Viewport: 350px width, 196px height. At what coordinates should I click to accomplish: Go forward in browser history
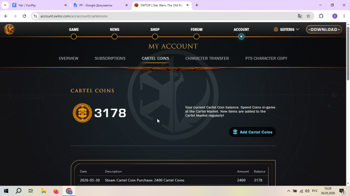tap(15, 16)
